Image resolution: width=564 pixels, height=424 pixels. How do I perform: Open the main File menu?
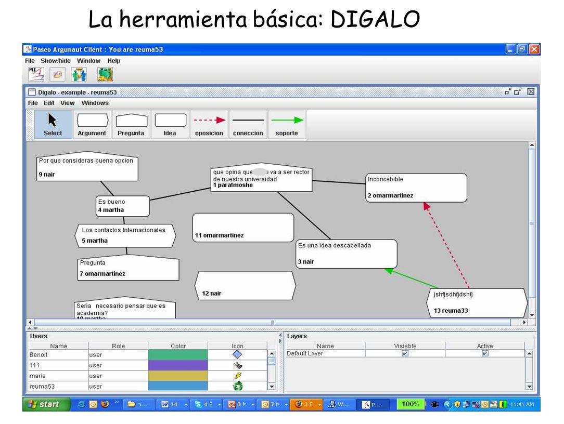pos(30,61)
